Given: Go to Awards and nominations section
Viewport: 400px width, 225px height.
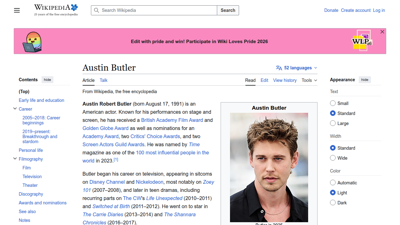Looking at the screenshot, I should pos(42,203).
